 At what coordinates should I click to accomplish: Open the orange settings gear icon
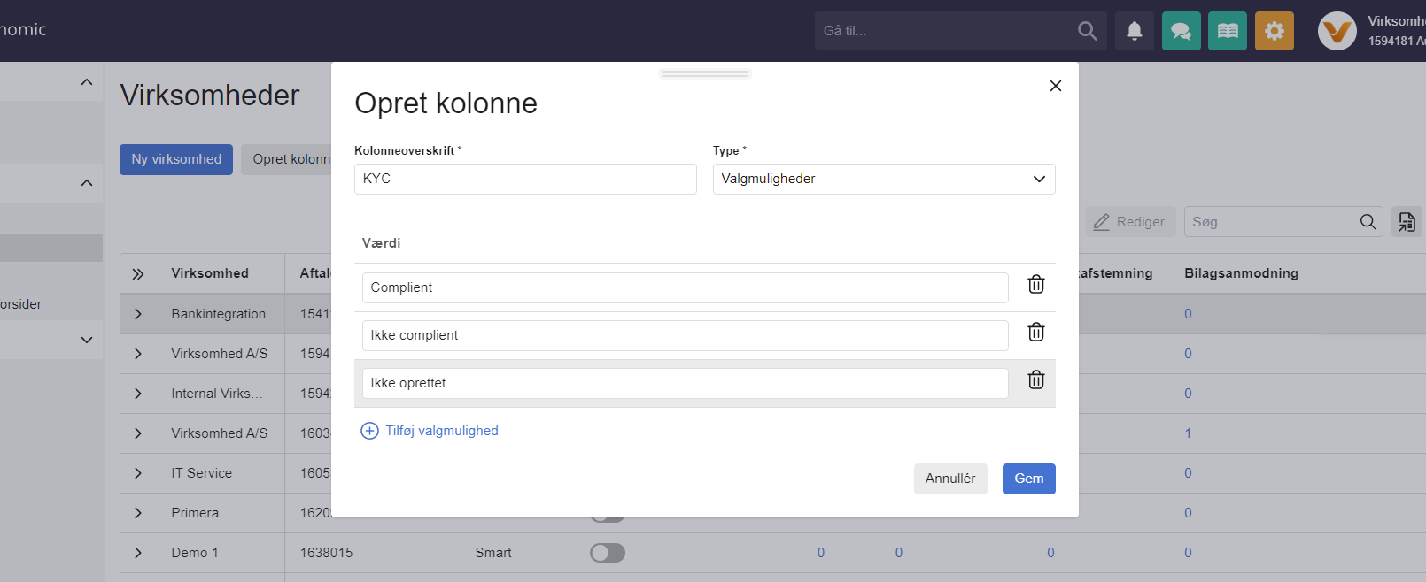point(1274,31)
